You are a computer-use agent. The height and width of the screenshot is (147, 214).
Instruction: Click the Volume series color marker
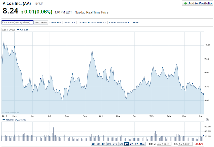point(4,120)
